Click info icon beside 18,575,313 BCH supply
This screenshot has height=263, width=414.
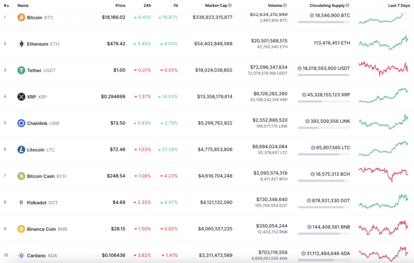coord(313,174)
